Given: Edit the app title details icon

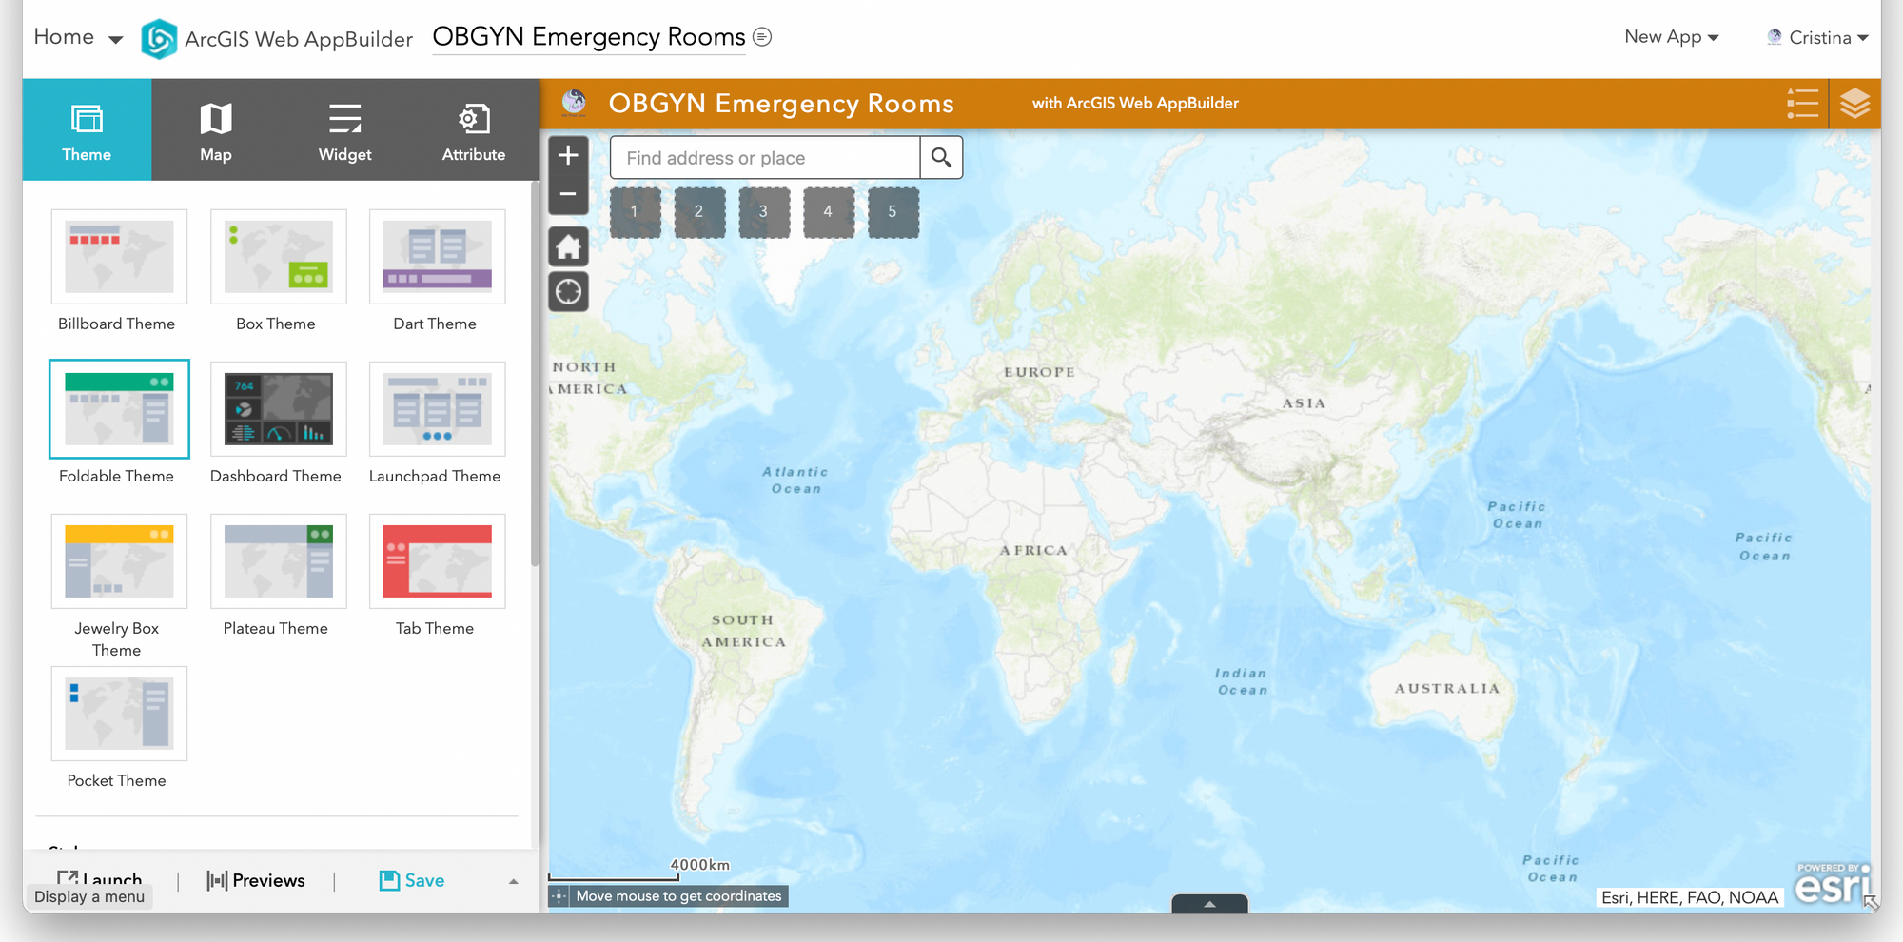Looking at the screenshot, I should 762,37.
